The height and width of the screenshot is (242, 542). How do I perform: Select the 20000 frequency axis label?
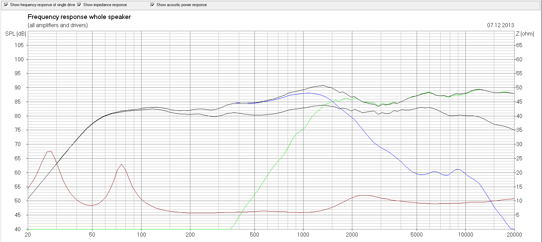514,235
